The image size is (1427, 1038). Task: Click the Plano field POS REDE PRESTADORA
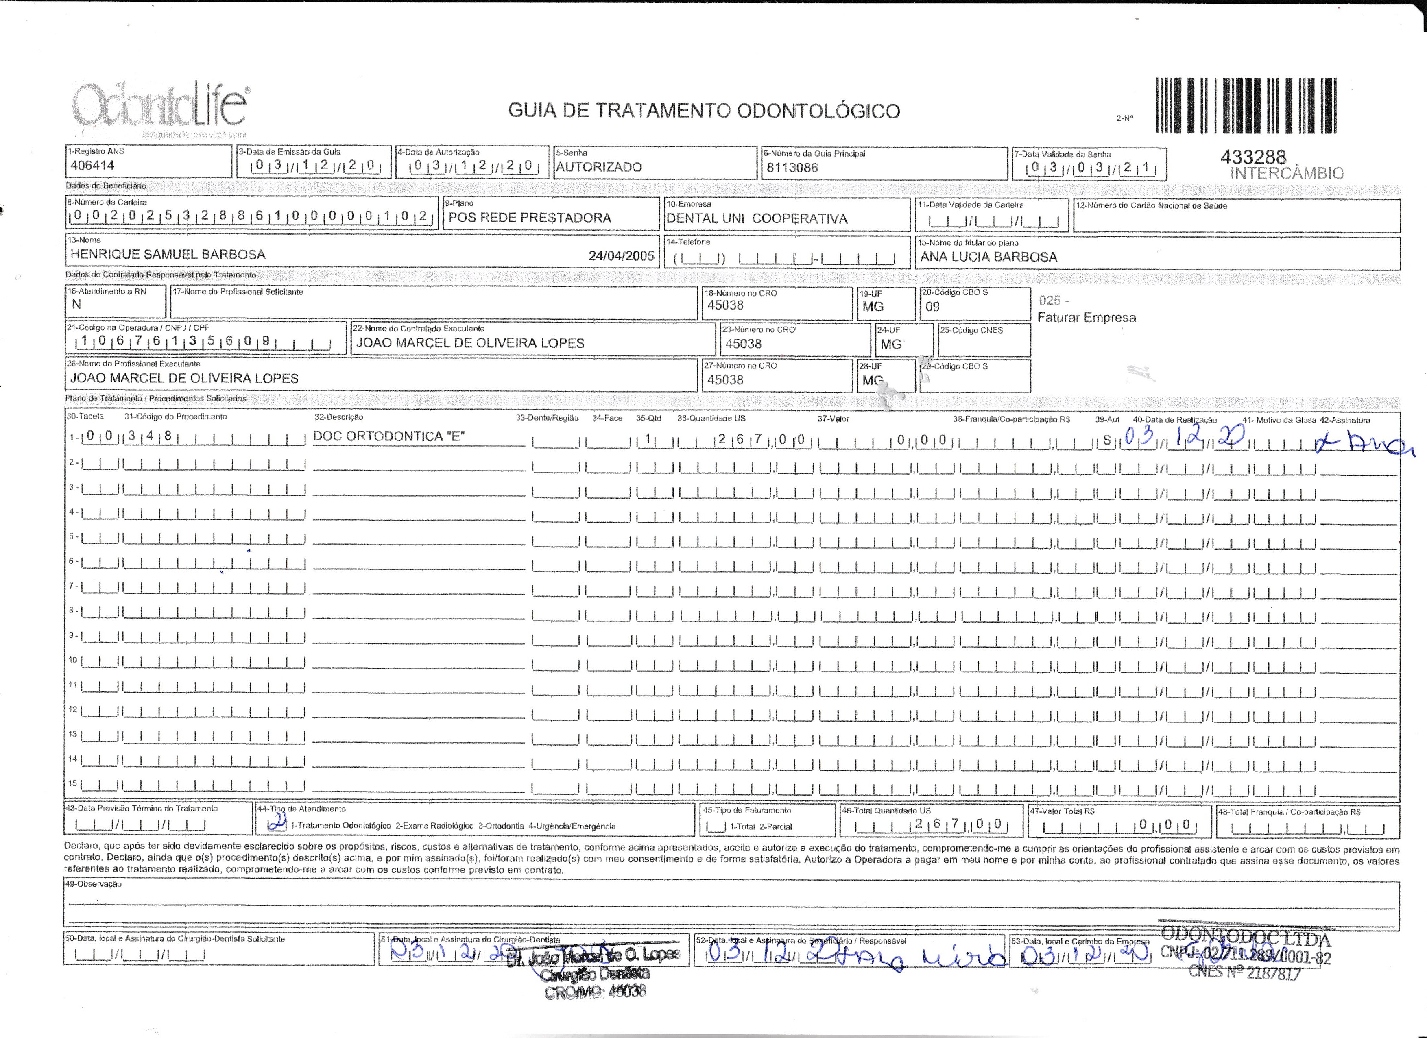coord(530,218)
